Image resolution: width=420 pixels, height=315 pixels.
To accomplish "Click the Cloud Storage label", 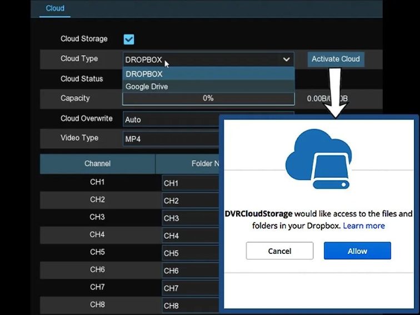I will [x=84, y=39].
